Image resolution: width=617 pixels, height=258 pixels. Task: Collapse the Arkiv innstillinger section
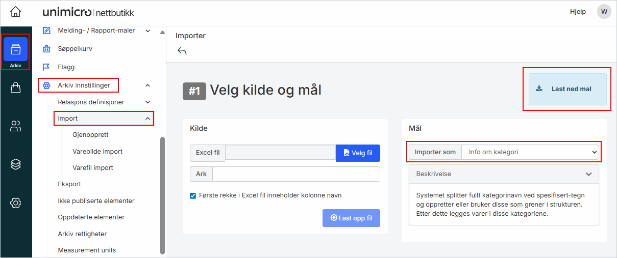[x=147, y=85]
